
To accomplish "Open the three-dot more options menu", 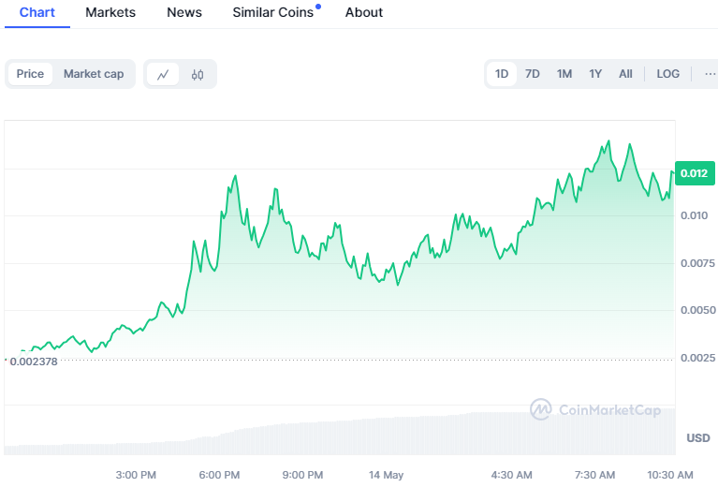I will click(x=710, y=74).
